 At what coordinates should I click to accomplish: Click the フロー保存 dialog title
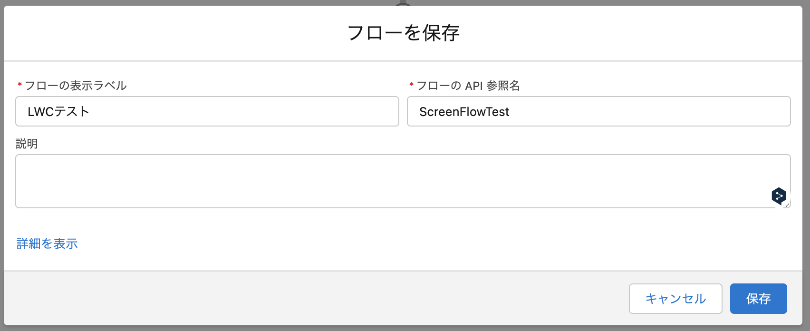coord(405,32)
